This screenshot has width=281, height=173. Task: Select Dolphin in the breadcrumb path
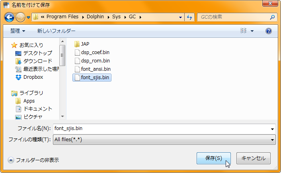(95, 17)
